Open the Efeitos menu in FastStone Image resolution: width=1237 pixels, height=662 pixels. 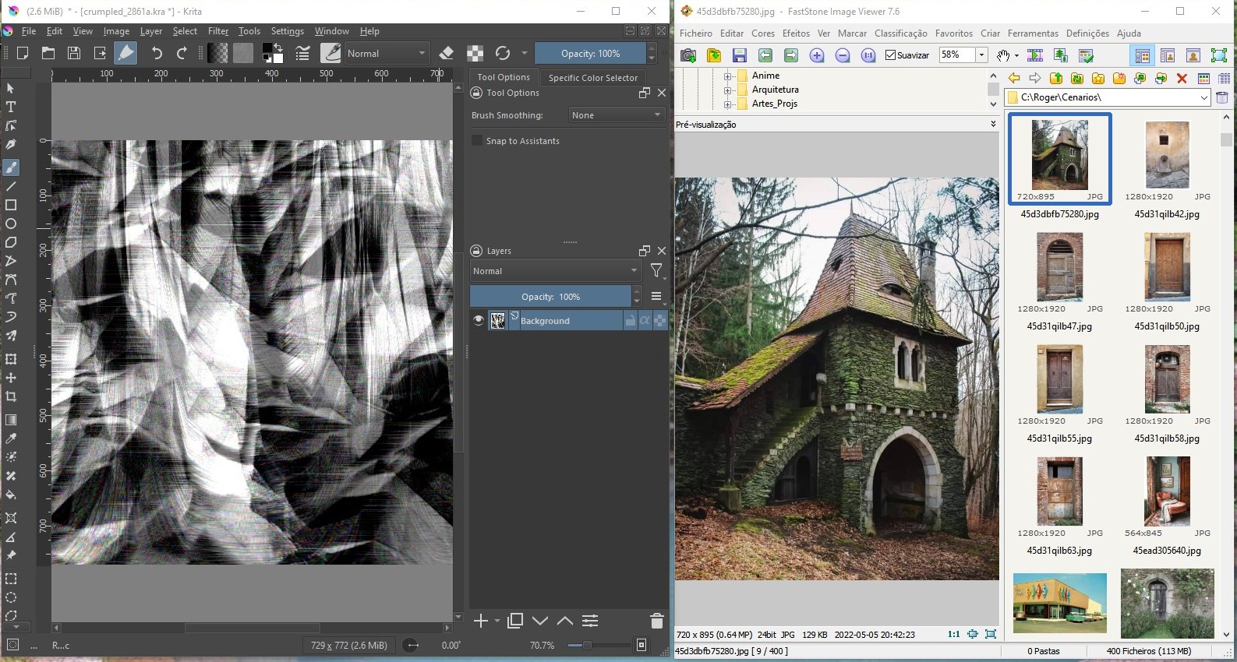click(x=796, y=33)
